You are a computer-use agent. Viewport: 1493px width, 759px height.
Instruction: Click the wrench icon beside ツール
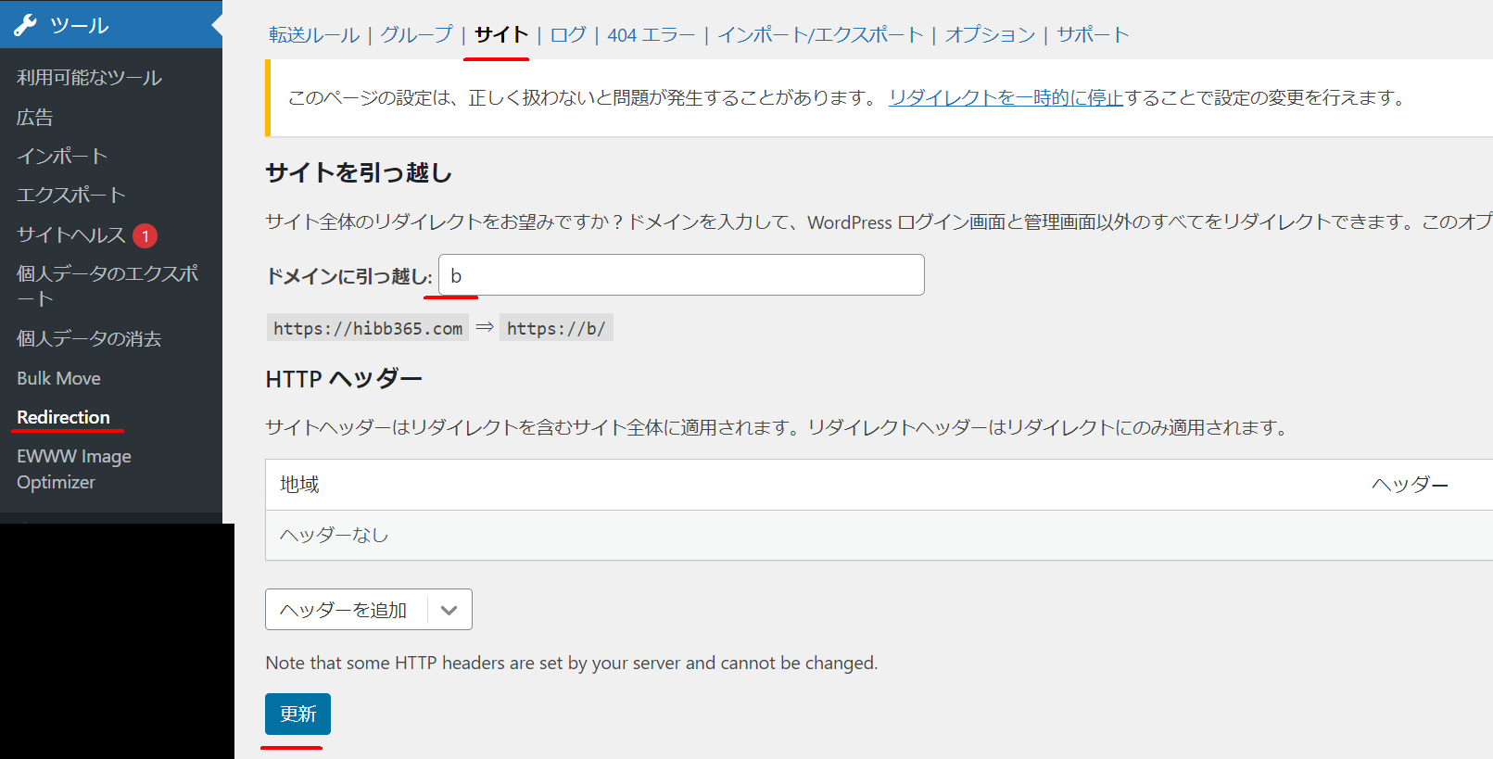click(x=25, y=25)
